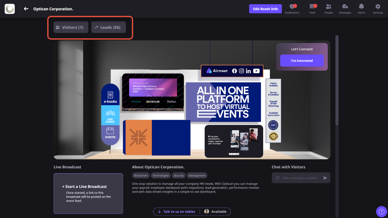388x218 pixels.
Task: Click the GDPR badge on side banner
Action: (273, 125)
